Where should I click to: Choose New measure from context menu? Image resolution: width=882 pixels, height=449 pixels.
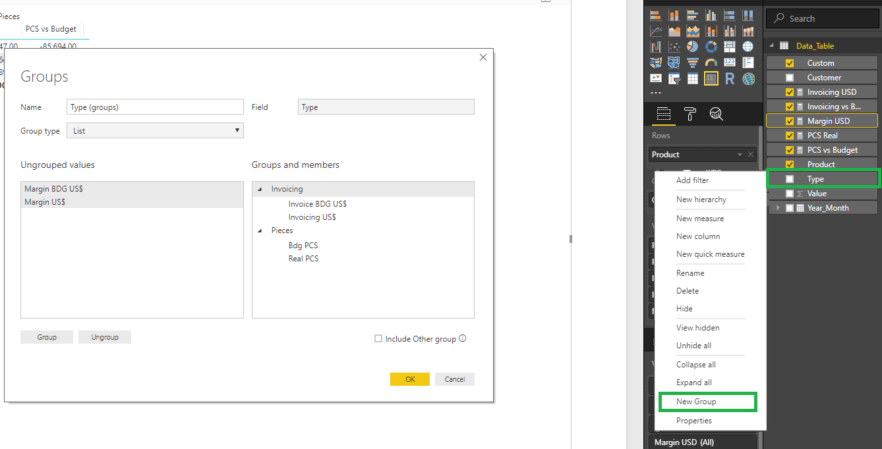700,219
